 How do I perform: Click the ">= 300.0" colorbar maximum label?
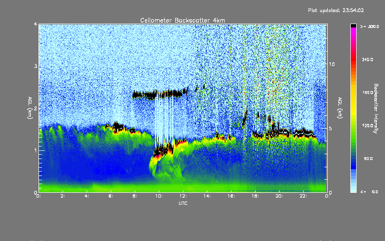(x=370, y=27)
